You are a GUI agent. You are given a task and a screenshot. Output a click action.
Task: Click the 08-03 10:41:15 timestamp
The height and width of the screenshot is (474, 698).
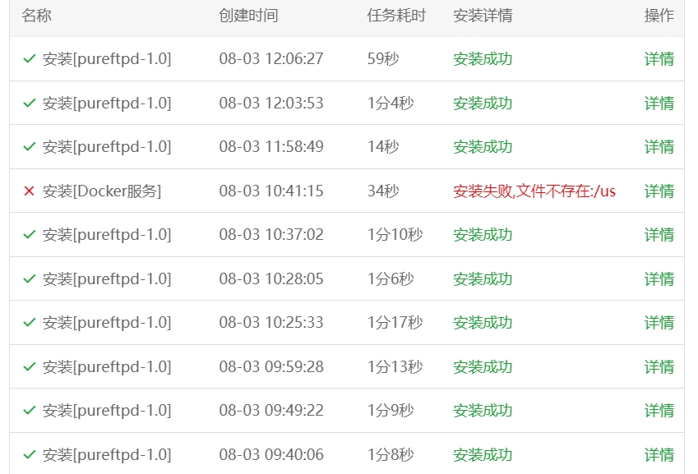(271, 191)
